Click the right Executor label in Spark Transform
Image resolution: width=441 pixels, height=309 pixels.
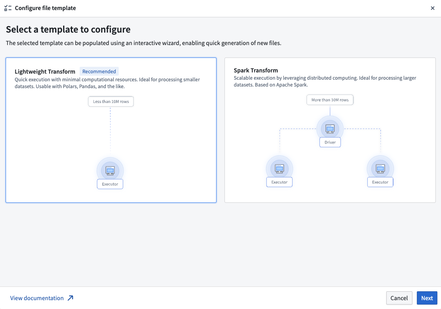tap(380, 182)
